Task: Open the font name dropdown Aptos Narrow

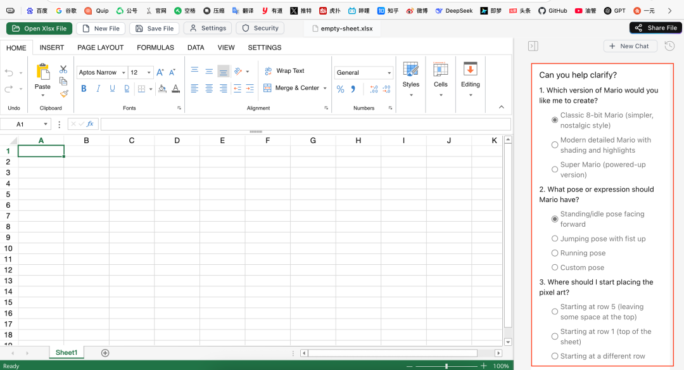Action: [102, 72]
